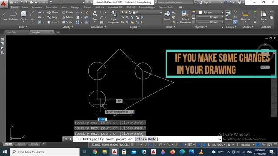The height and width of the screenshot is (156, 278).
Task: Click the Scale tool
Action: pos(67,22)
